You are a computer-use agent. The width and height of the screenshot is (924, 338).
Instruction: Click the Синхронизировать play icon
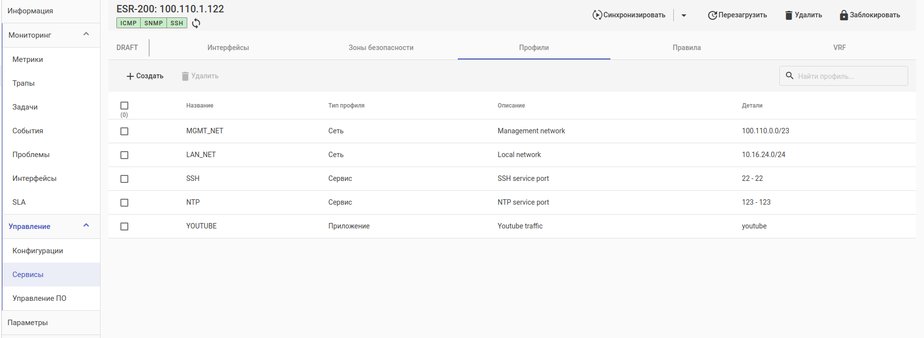pos(597,15)
